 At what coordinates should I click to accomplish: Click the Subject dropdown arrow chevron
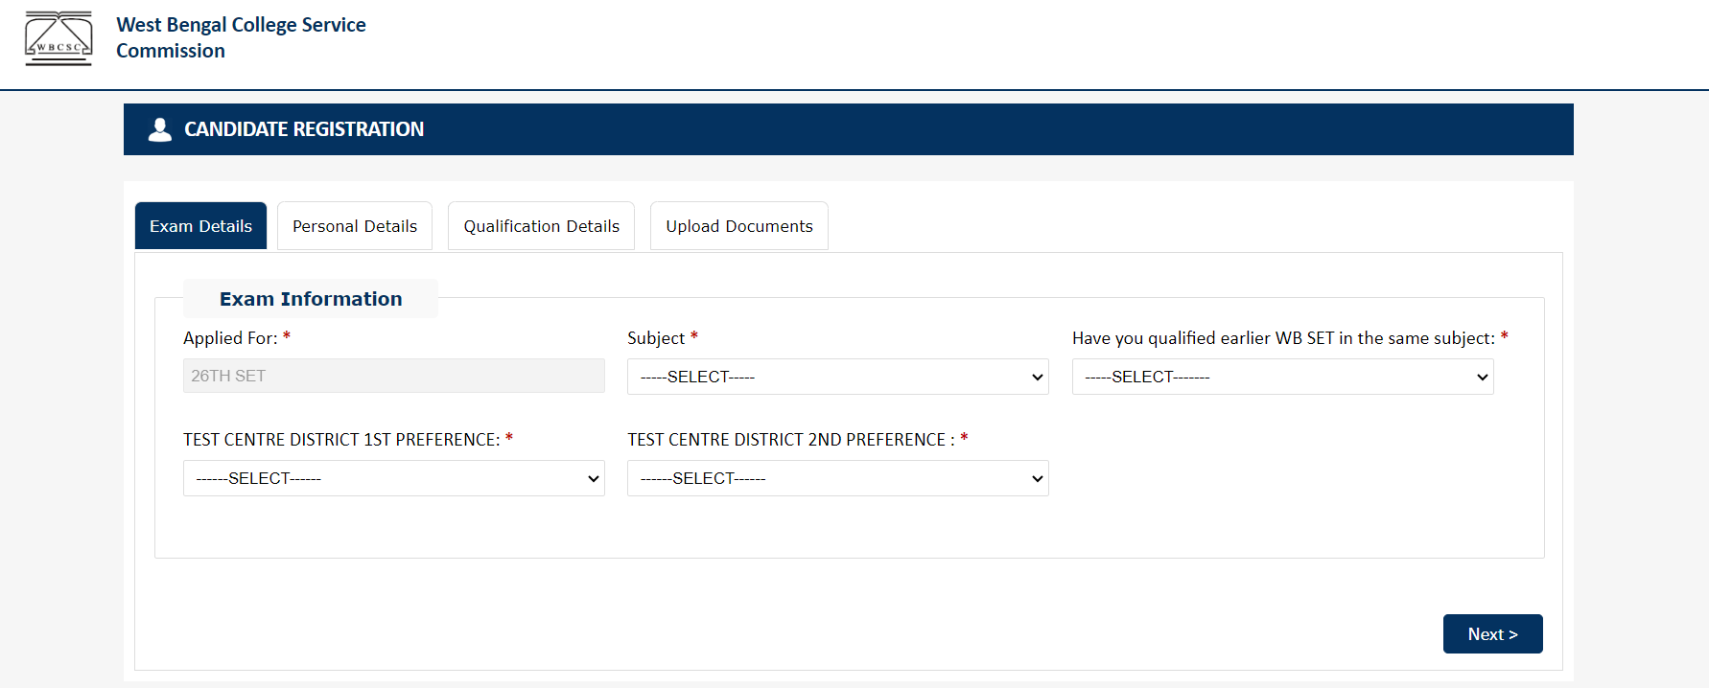tap(1037, 378)
